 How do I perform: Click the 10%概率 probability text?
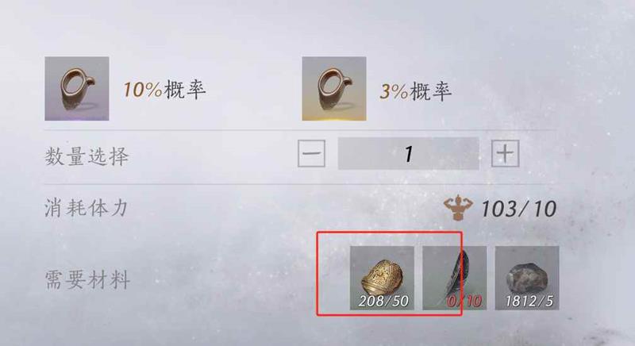pos(164,90)
